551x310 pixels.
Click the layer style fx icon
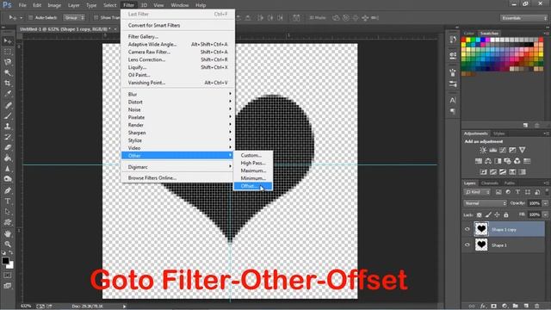[x=483, y=307]
